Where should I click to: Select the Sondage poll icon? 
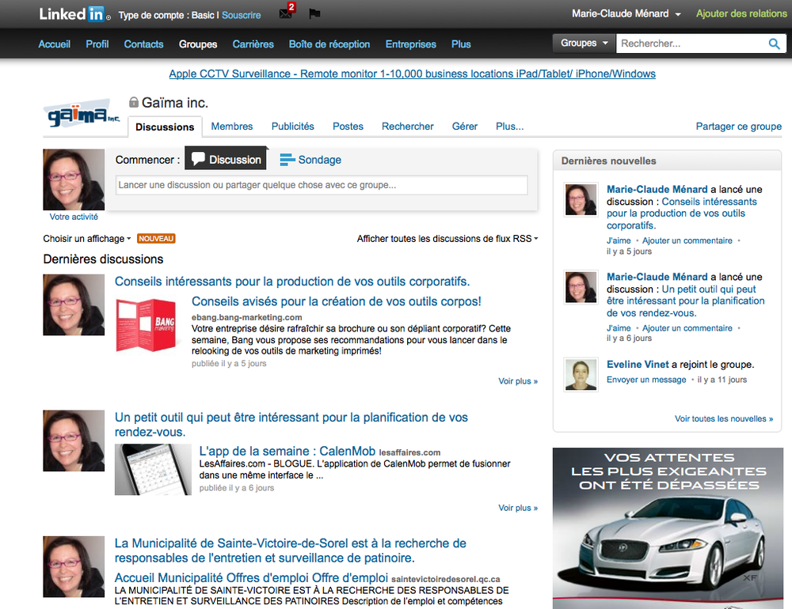tap(287, 160)
